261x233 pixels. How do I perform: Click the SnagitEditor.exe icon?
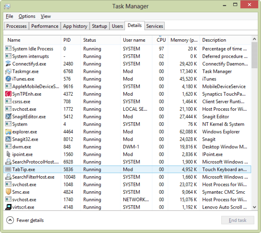tap(8, 116)
